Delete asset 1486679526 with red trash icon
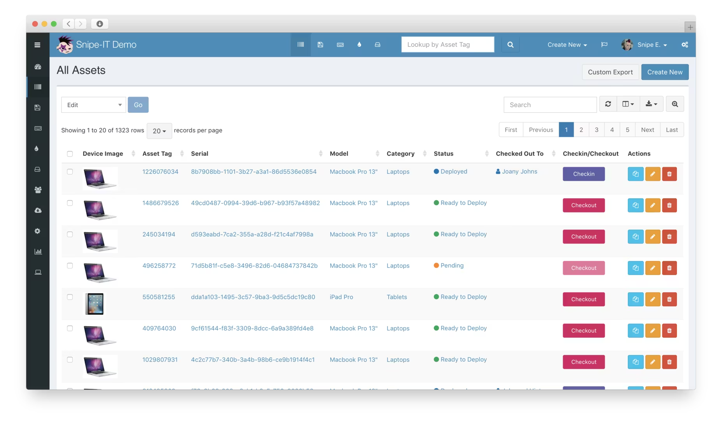The image size is (722, 427). (669, 205)
